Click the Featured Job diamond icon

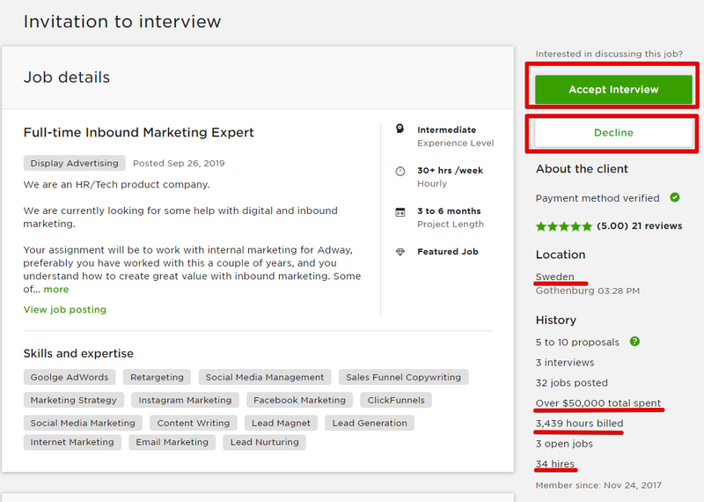[x=400, y=252]
